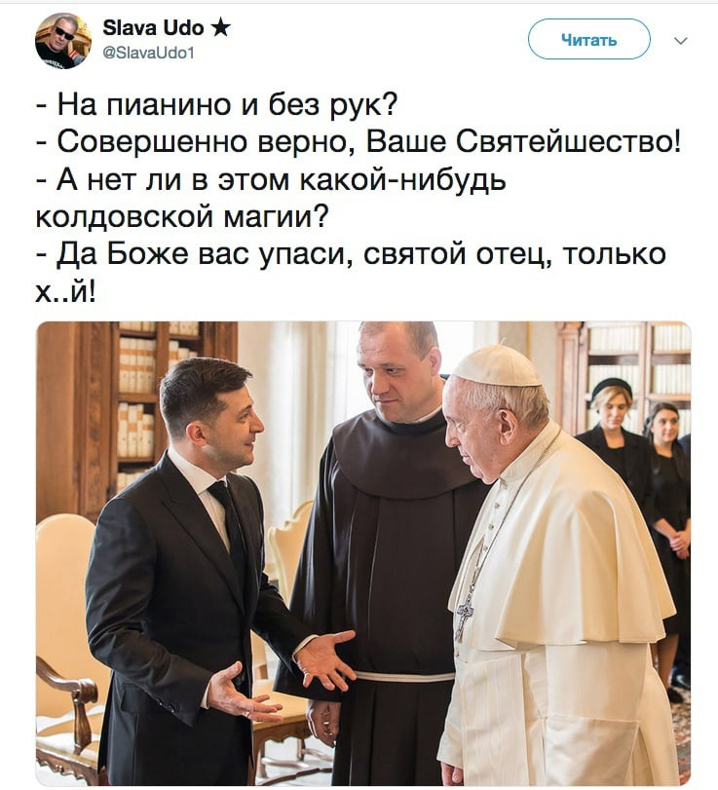Image resolution: width=718 pixels, height=790 pixels.
Task: Click the text 'колдовской магии?'
Action: coord(182,216)
